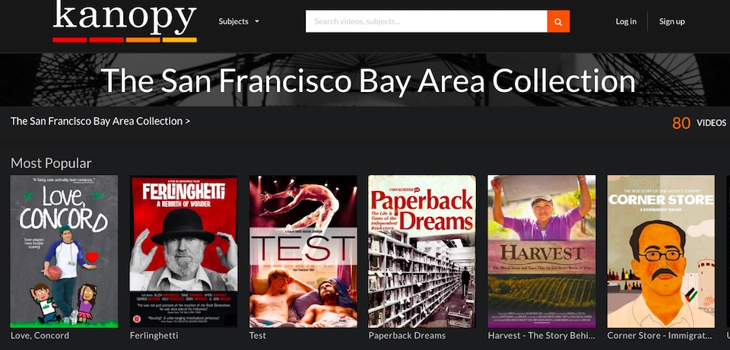Image resolution: width=730 pixels, height=350 pixels.
Task: Click the Harvest - The Story Behi... title
Action: pyautogui.click(x=541, y=336)
